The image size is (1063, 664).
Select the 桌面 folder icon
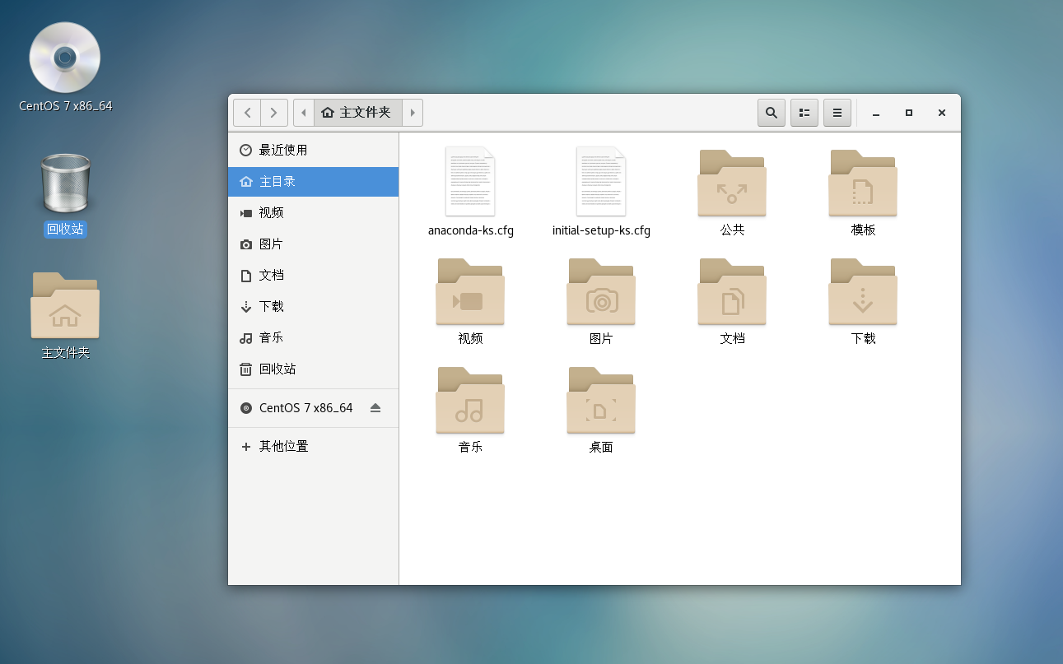[x=601, y=400]
